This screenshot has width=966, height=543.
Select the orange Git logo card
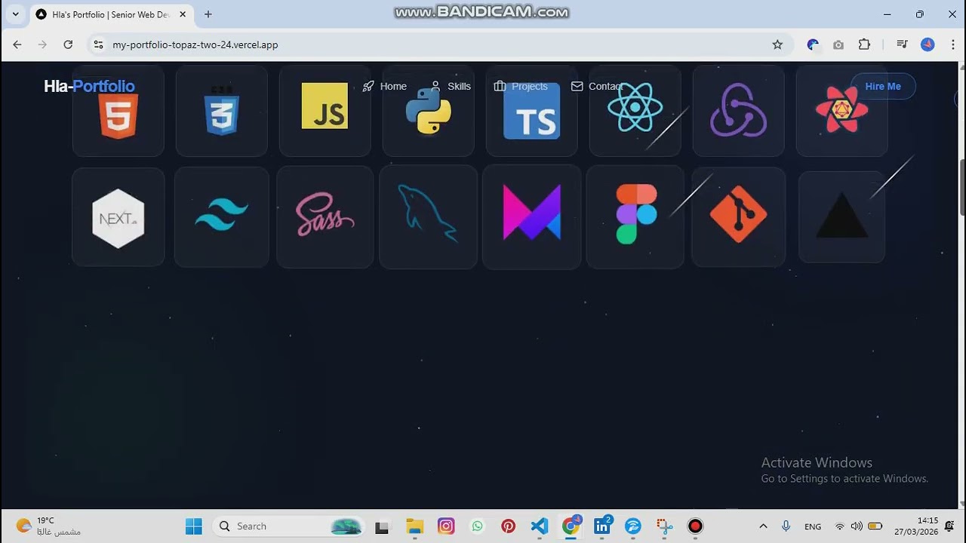pyautogui.click(x=738, y=217)
